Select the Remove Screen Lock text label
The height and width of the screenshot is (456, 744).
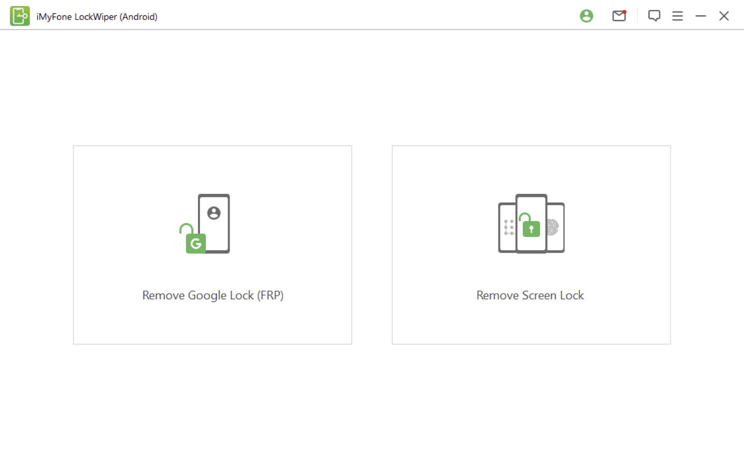pos(530,295)
